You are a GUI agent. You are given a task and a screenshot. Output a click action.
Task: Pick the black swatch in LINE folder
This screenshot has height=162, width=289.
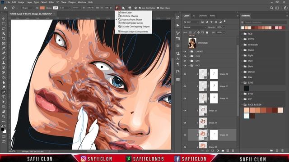pos(247,88)
